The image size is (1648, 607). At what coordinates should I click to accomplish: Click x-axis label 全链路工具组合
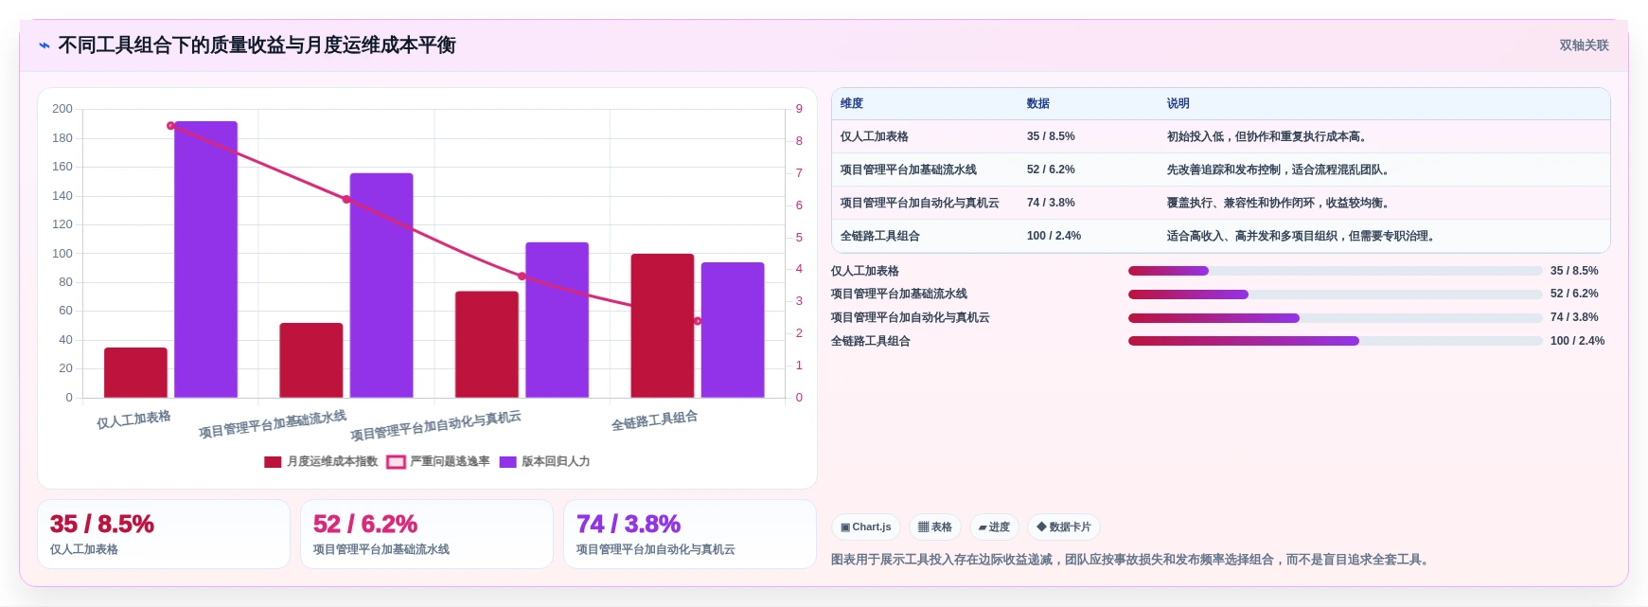[654, 421]
